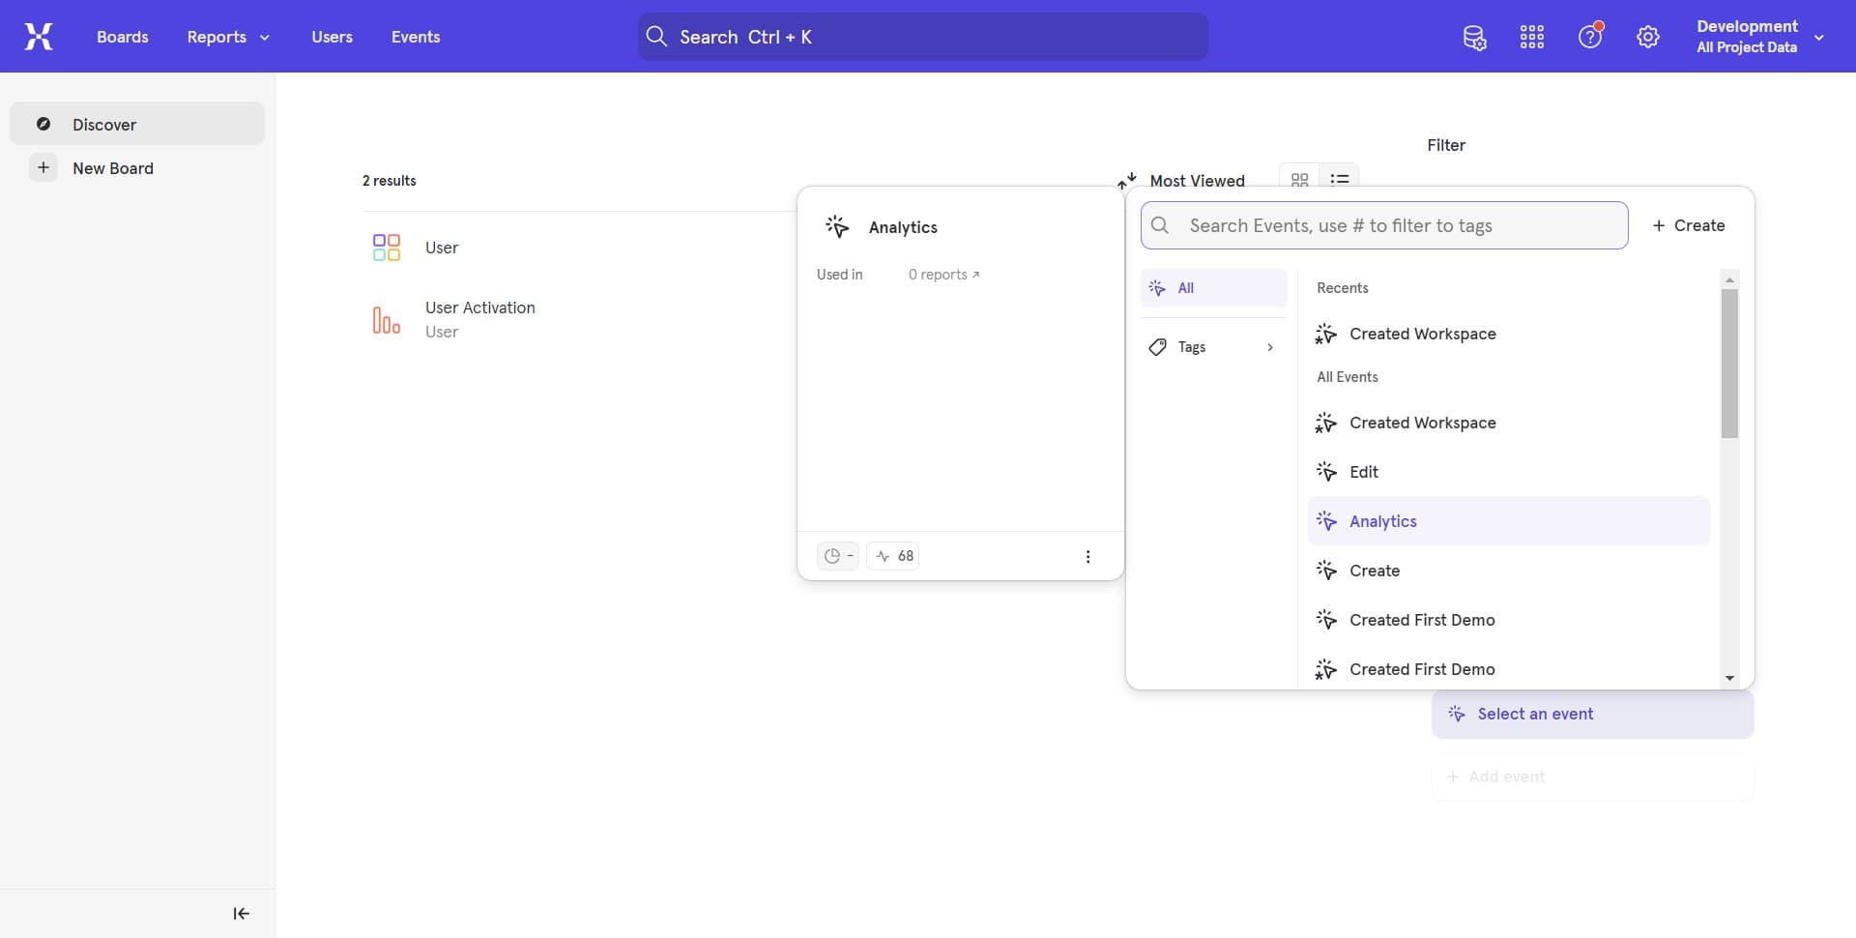1856x938 pixels.
Task: Click the three-dot menu on Analytics card
Action: (x=1087, y=557)
